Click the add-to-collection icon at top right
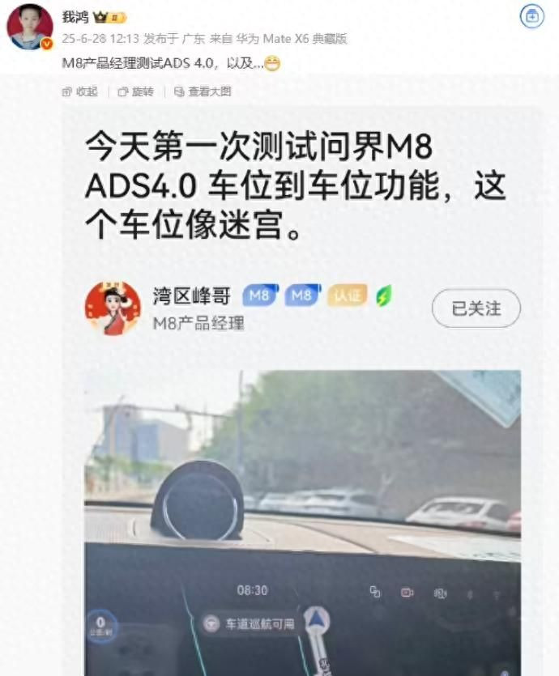The height and width of the screenshot is (676, 559). 531,16
